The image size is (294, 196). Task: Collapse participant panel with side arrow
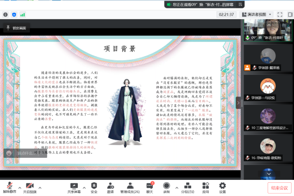(x=239, y=102)
